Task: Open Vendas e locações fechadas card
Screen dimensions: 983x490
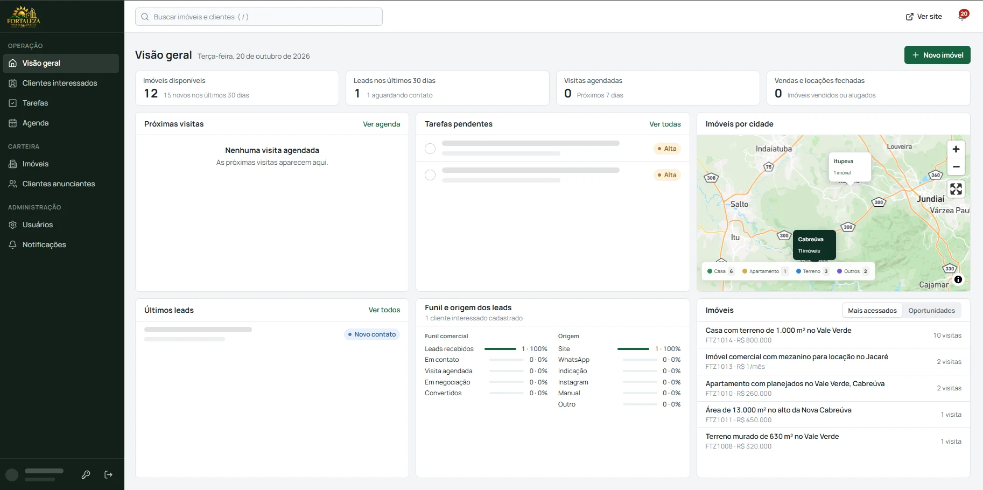Action: pyautogui.click(x=868, y=88)
